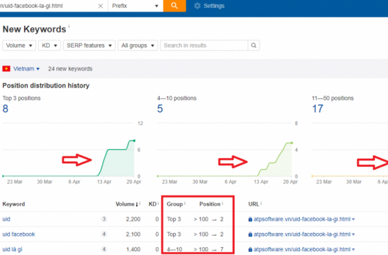
Task: Click the magnifier beside Search in results
Action: (253, 45)
